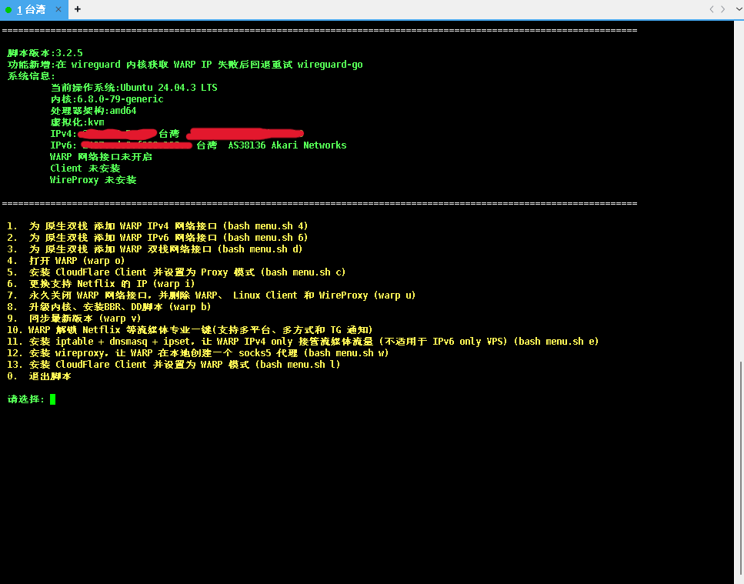The height and width of the screenshot is (584, 744).
Task: Click option 9 同步最新版本
Action: coord(74,319)
